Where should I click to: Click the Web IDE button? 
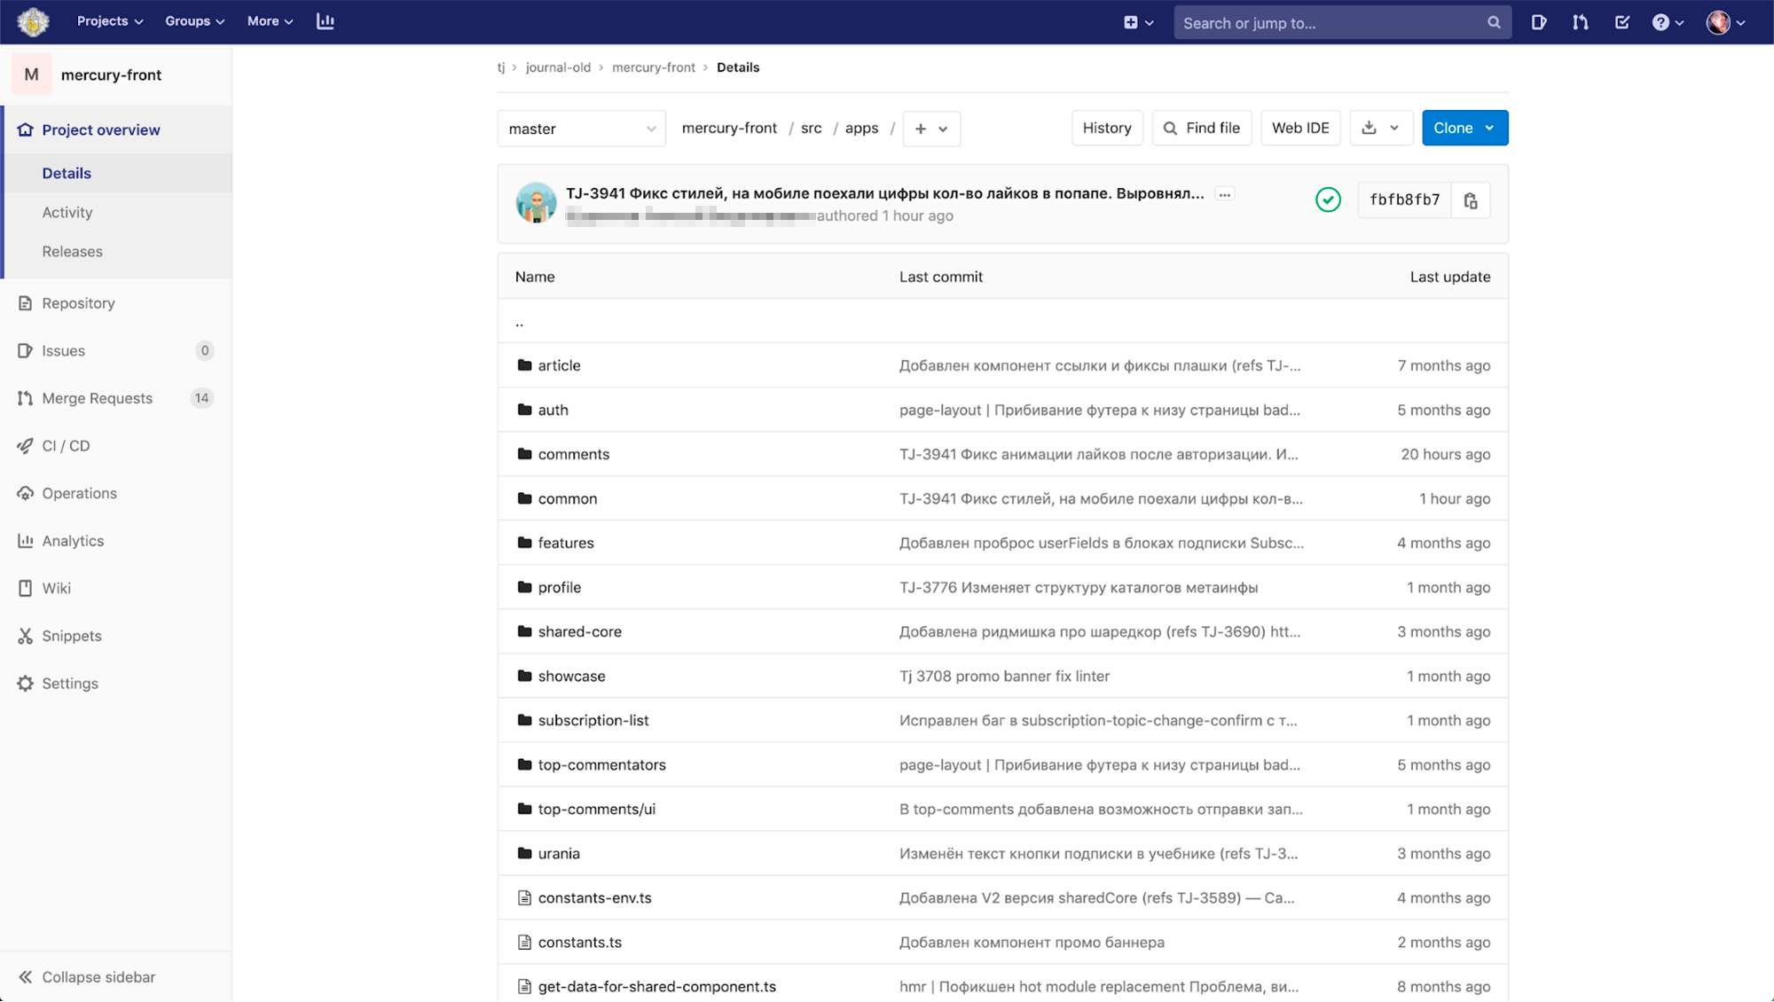pos(1300,128)
